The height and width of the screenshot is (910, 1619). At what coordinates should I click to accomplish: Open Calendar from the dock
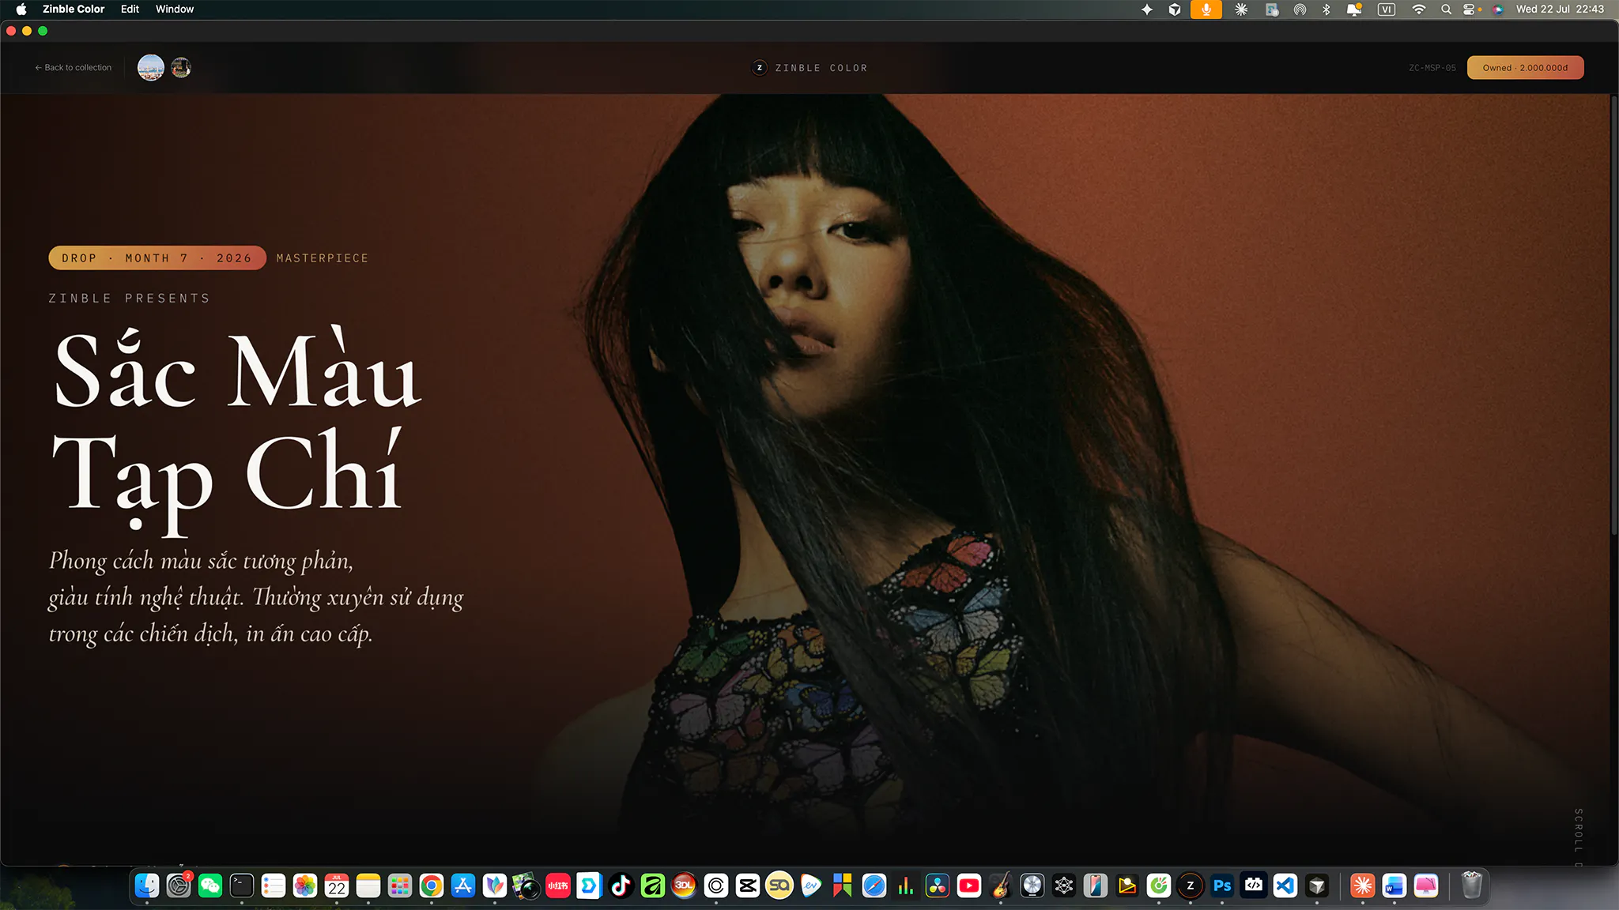(337, 886)
